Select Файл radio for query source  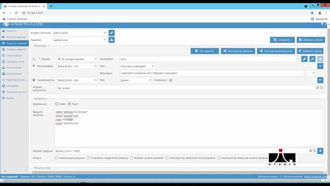(57, 104)
